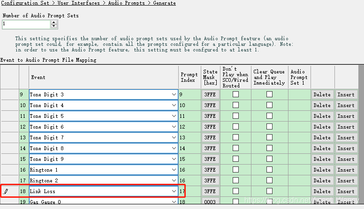
Task: Toggle Don't Play when SCO/Wired for Ringtone 1
Action: tap(235, 170)
